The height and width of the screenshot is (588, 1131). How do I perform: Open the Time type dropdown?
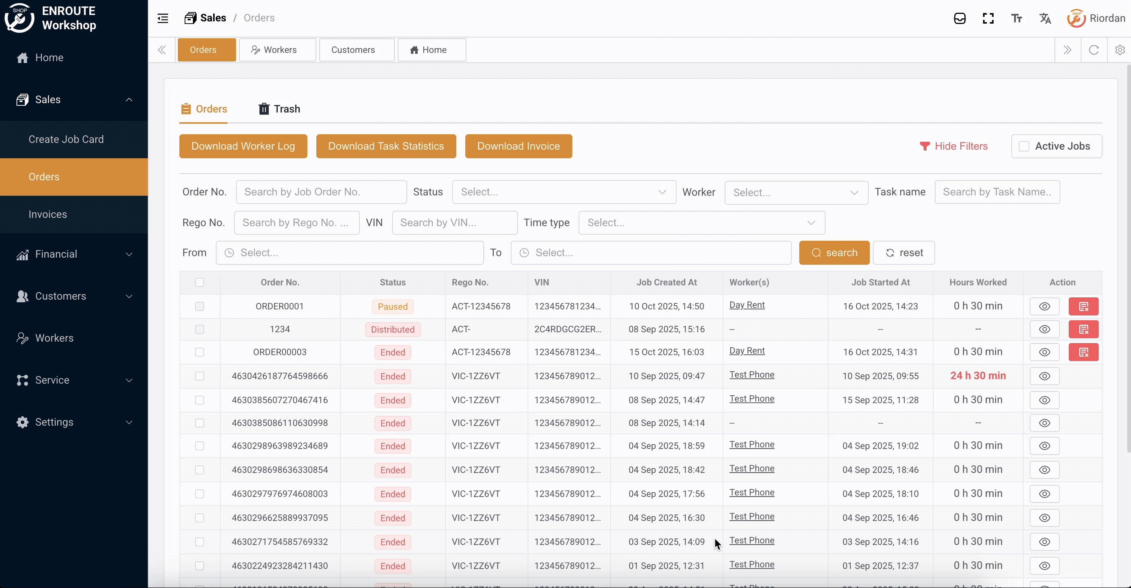pos(701,223)
